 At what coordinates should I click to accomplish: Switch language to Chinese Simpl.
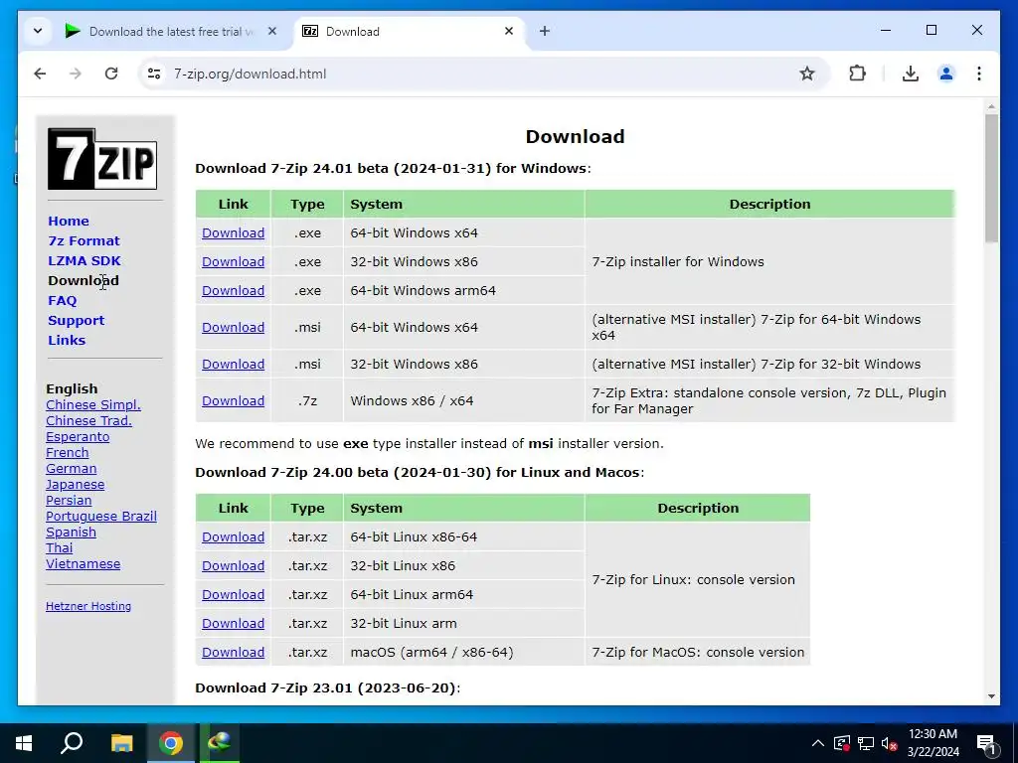click(x=92, y=405)
